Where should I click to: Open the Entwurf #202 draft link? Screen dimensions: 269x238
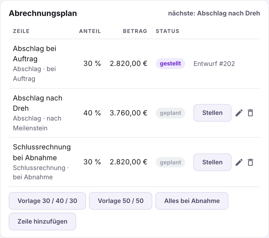tap(214, 64)
